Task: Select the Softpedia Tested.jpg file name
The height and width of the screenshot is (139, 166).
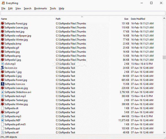Action: click(16, 100)
